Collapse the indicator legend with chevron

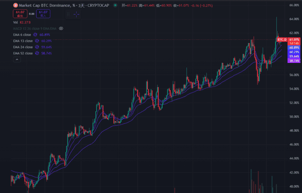[x=17, y=59]
